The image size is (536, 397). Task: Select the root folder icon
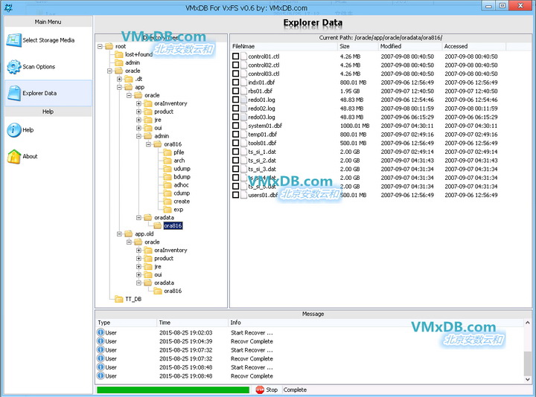click(109, 46)
